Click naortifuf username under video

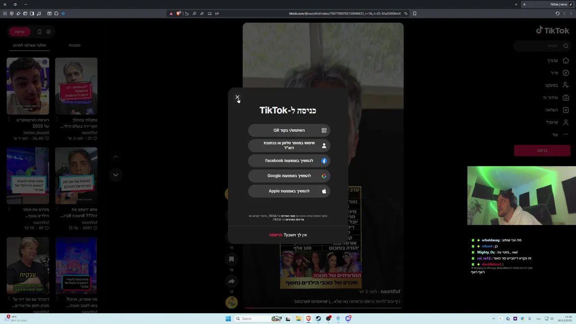(x=390, y=292)
